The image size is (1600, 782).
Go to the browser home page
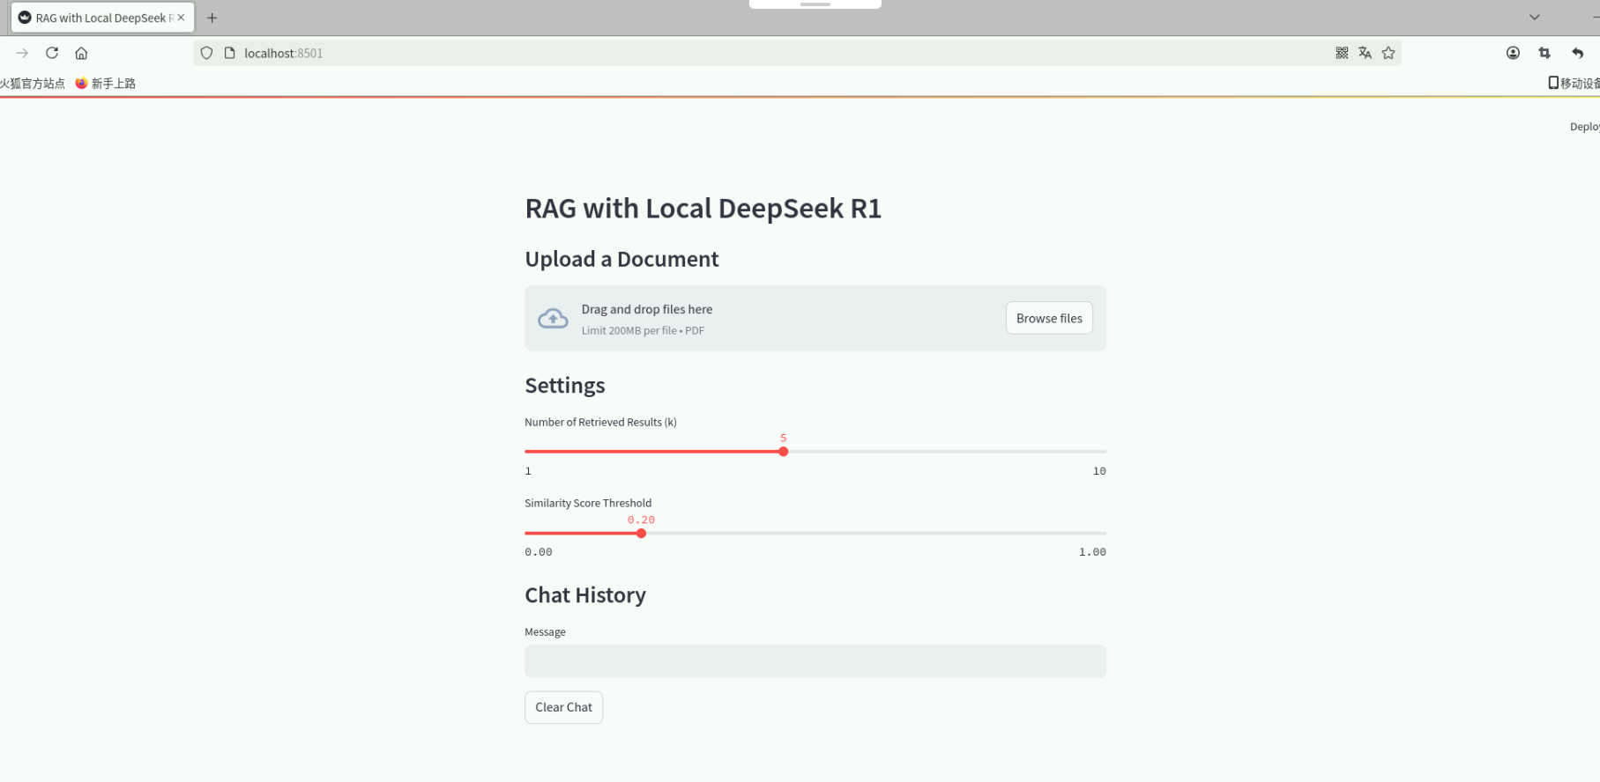(x=81, y=53)
